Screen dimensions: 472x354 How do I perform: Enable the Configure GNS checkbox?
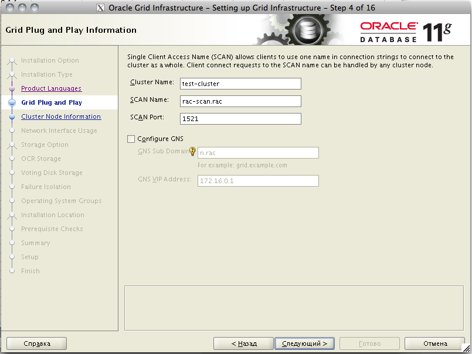131,139
